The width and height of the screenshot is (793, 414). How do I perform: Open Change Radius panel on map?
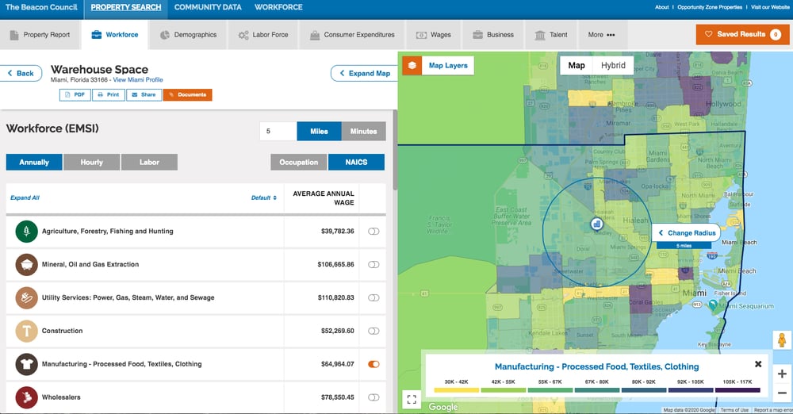[687, 233]
